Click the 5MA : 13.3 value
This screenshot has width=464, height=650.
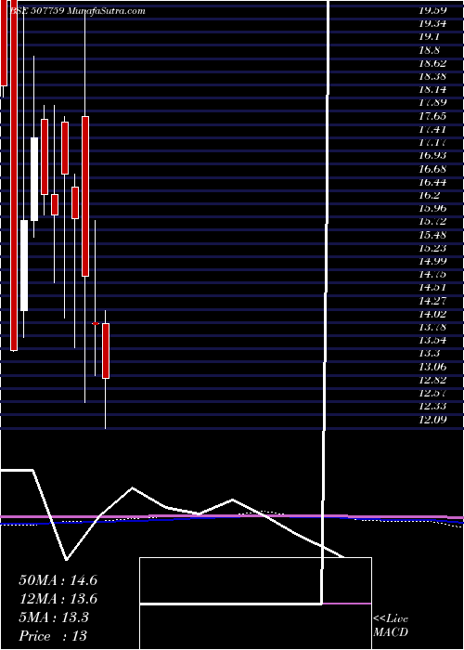point(54,617)
